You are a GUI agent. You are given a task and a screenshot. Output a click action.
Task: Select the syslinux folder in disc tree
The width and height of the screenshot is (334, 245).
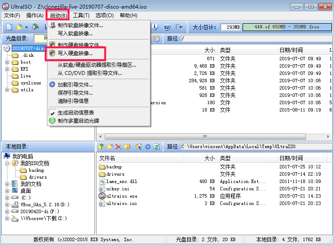(x=31, y=83)
